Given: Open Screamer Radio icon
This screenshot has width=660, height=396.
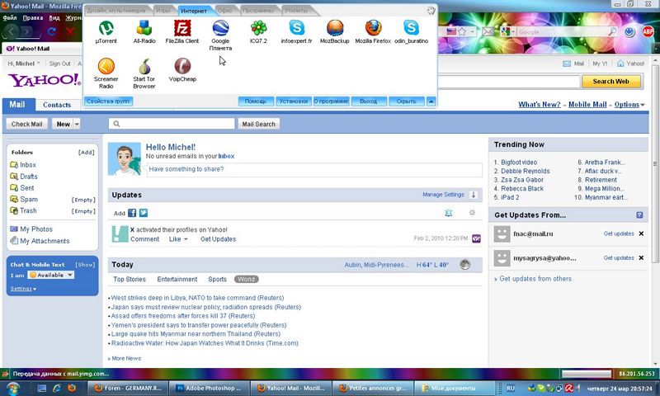Looking at the screenshot, I should 106,68.
